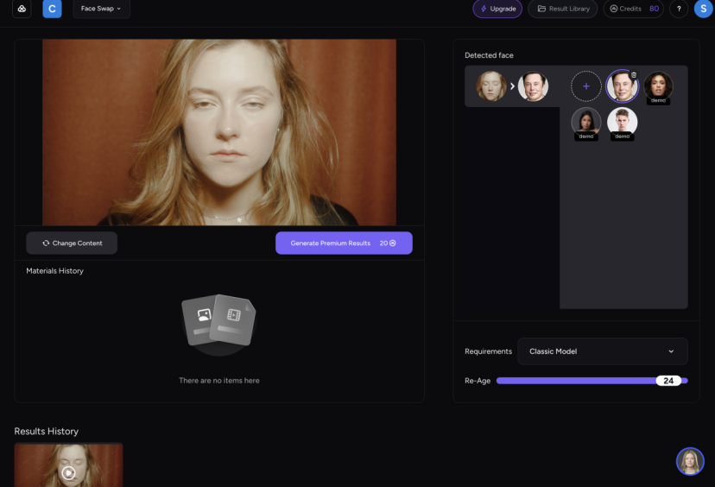Select the blue C workspace icon
The width and height of the screenshot is (715, 487).
pyautogui.click(x=52, y=9)
